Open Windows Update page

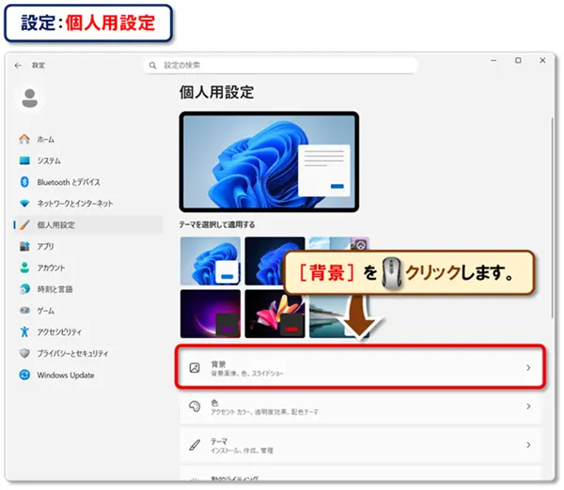[x=87, y=375]
